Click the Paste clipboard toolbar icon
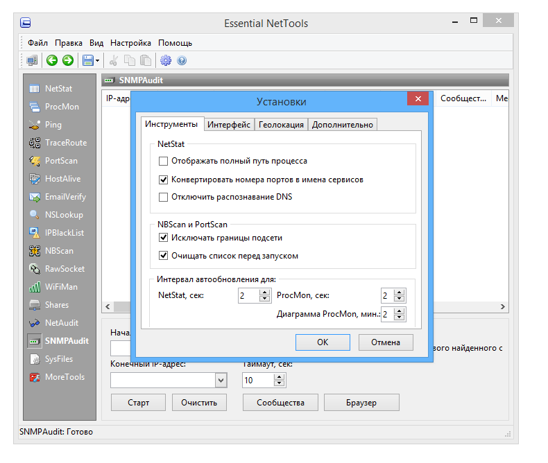Image resolution: width=548 pixels, height=463 pixels. (x=146, y=60)
